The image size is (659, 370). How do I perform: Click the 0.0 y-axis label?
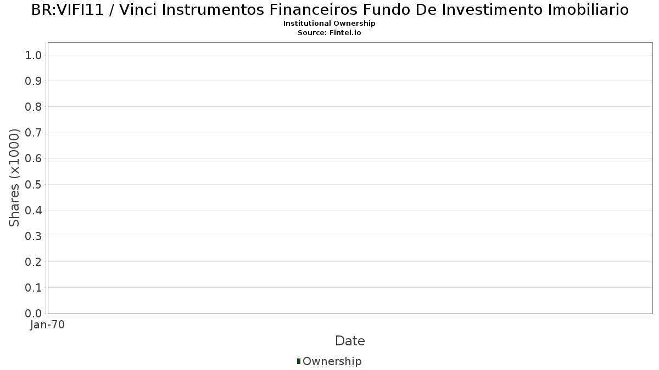tap(33, 314)
